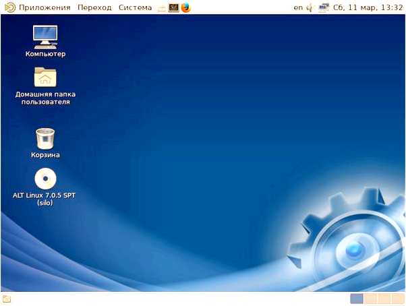Switch to the second workspace

[x=370, y=299]
